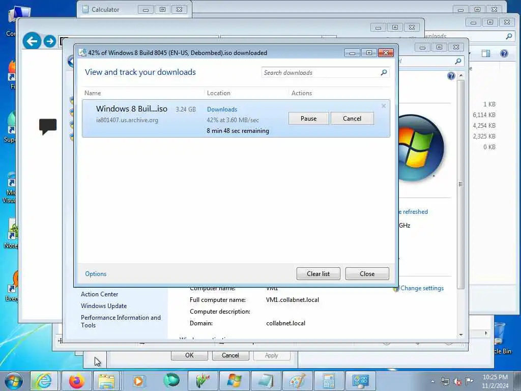Screen dimensions: 521x391
Task: Click the scroll right arrow in Explorer window
Action: pos(486,333)
